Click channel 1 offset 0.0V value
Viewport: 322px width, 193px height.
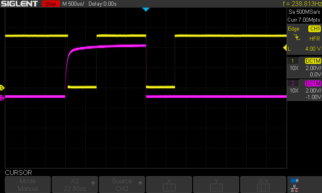pyautogui.click(x=316, y=74)
